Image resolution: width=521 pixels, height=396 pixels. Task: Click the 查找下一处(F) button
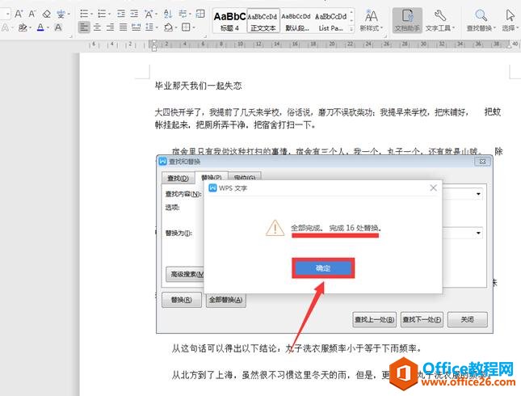[422, 319]
